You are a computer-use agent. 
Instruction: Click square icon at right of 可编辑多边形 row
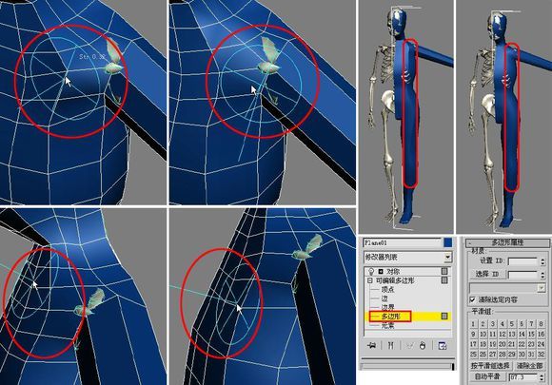pos(444,280)
